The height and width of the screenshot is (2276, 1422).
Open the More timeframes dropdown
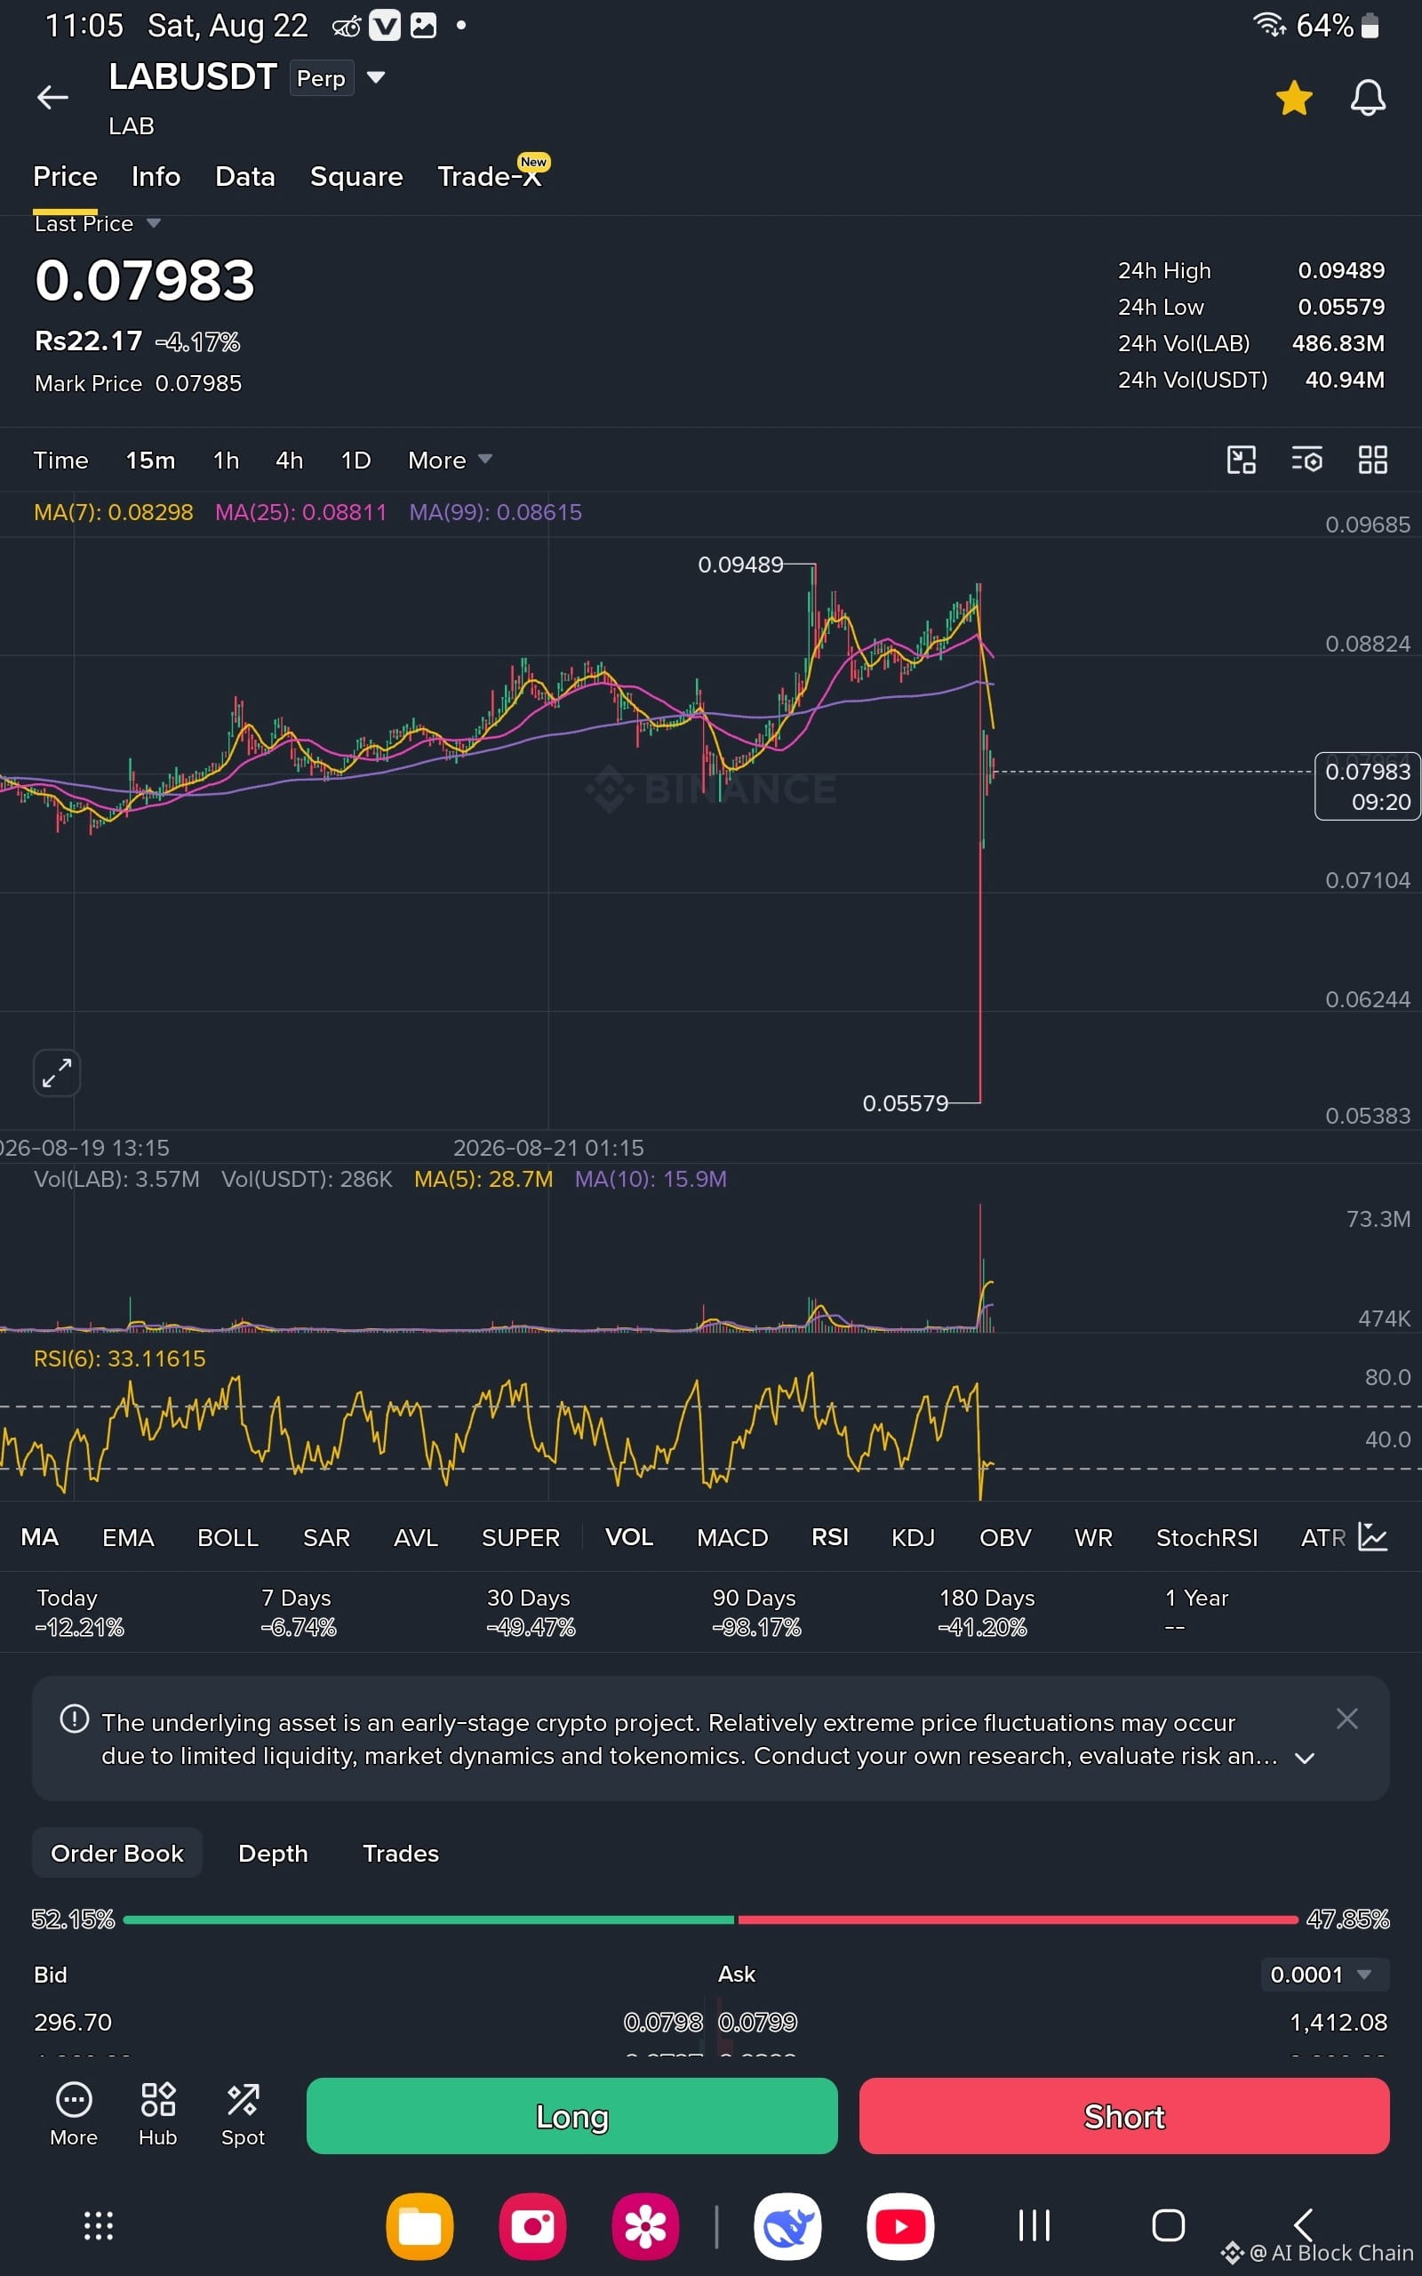pyautogui.click(x=450, y=460)
